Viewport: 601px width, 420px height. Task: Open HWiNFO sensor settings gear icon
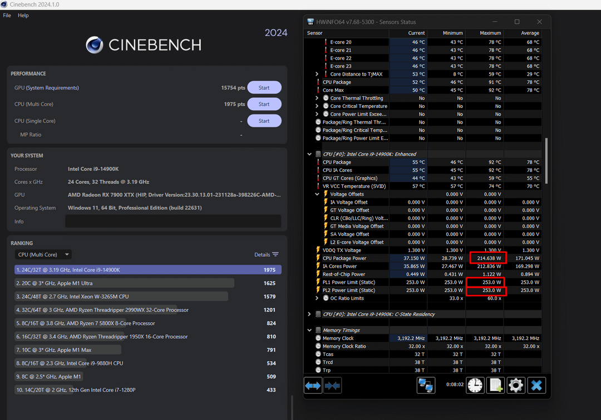point(515,385)
